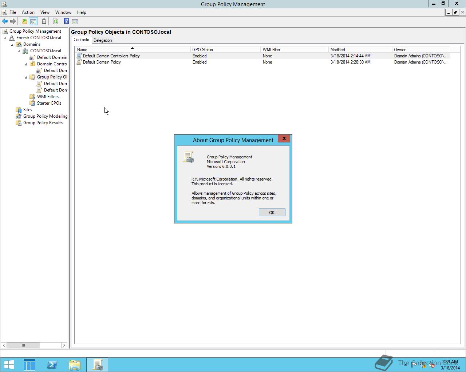Click the Back arrow in the toolbar
Viewport: 466px width, 372px height.
pyautogui.click(x=5, y=21)
